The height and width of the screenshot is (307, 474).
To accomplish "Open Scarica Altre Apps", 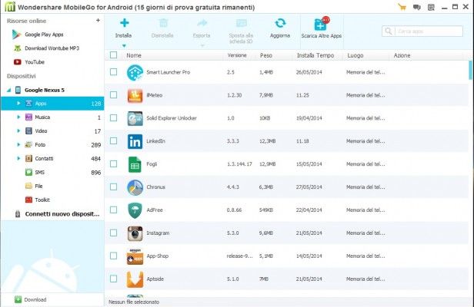I will click(x=322, y=28).
